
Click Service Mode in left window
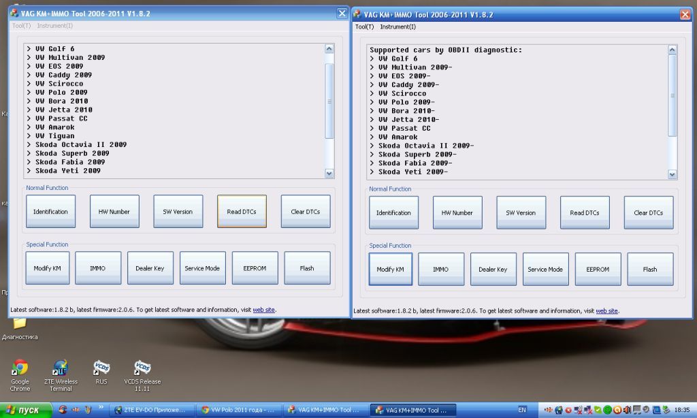[202, 268]
